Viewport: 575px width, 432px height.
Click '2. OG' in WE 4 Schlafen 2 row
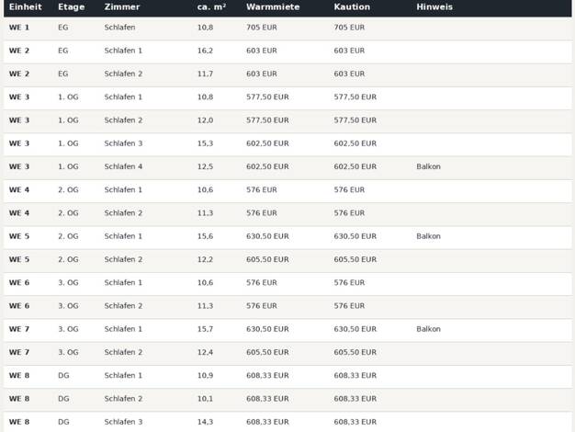click(x=68, y=213)
